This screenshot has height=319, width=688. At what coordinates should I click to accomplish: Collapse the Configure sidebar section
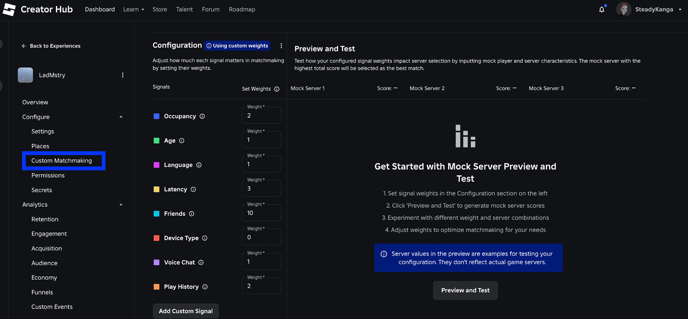121,117
